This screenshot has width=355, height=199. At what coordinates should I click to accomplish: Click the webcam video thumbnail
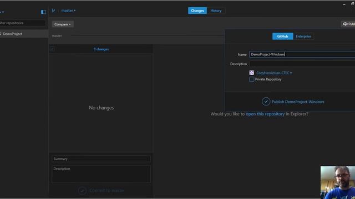point(338,182)
